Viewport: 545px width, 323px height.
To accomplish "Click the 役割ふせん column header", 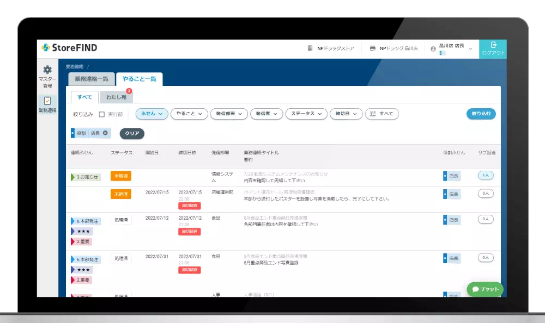I will click(x=454, y=153).
